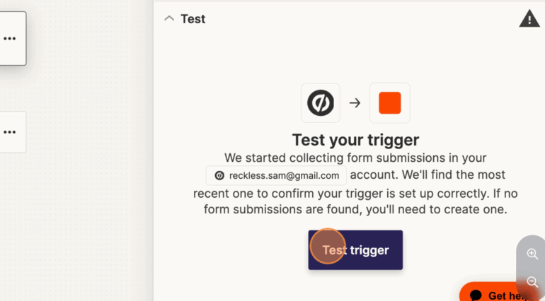Click the small Unbounce logo in account chip
The width and height of the screenshot is (545, 301).
[219, 175]
